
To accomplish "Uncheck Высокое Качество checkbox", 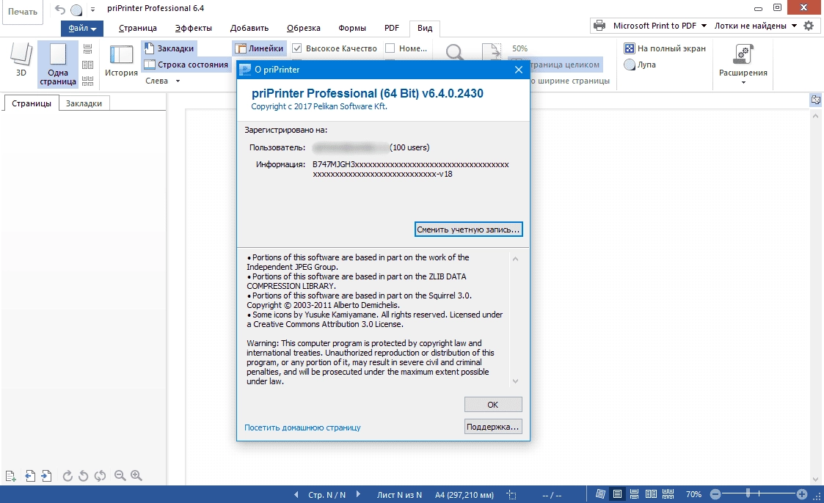I will 297,48.
